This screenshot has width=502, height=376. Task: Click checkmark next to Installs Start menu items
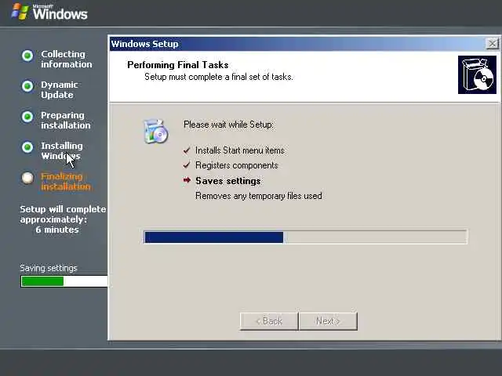(x=187, y=150)
